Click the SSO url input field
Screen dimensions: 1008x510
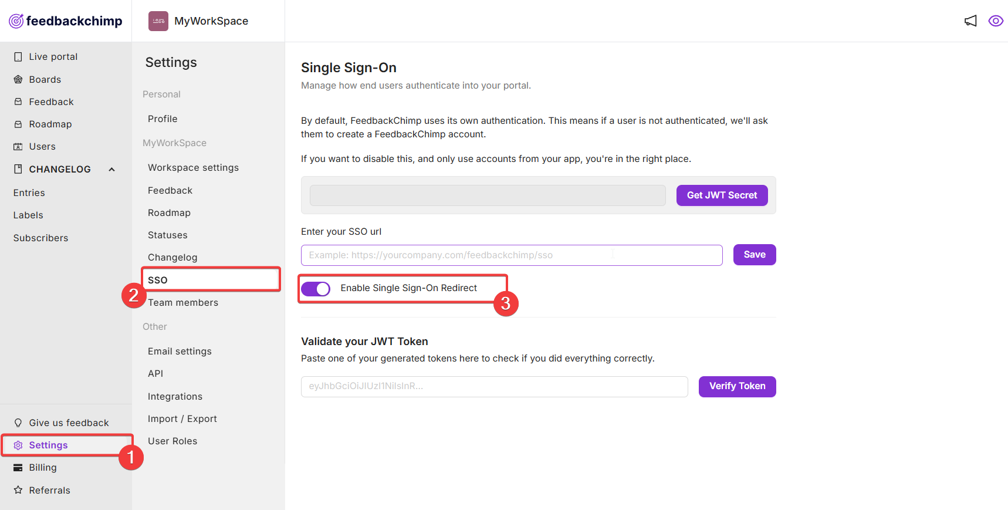pos(512,255)
